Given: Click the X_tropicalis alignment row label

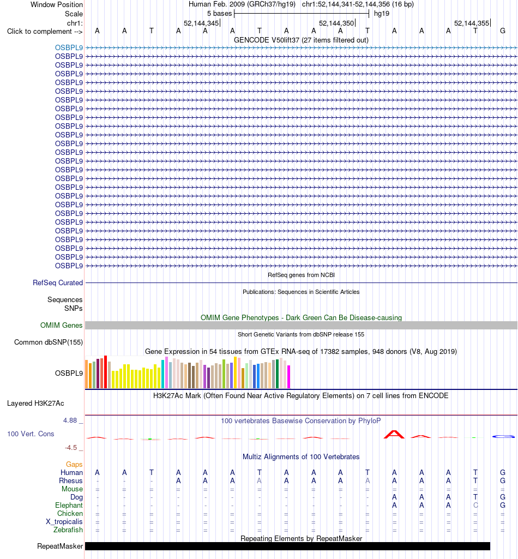Looking at the screenshot, I should click(64, 521).
